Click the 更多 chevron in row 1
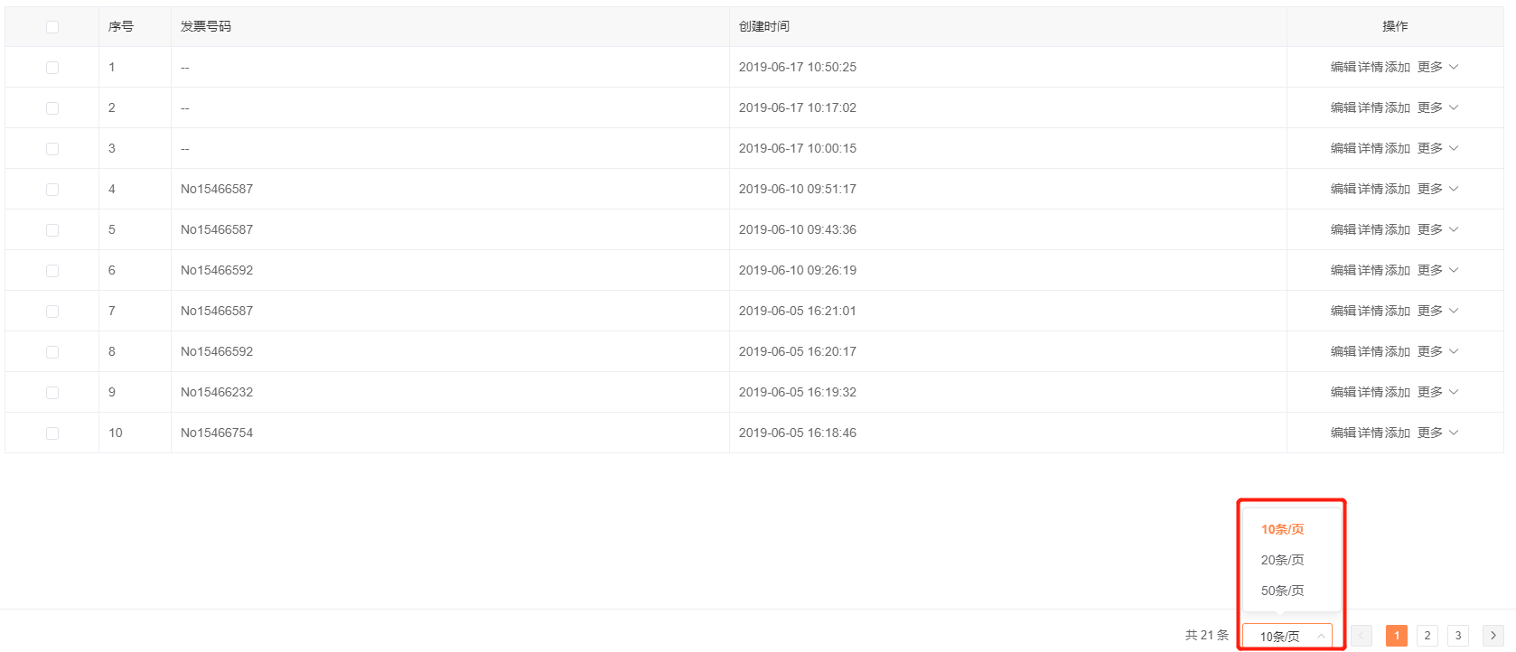Viewport: 1516px width, 652px height. [x=1453, y=67]
